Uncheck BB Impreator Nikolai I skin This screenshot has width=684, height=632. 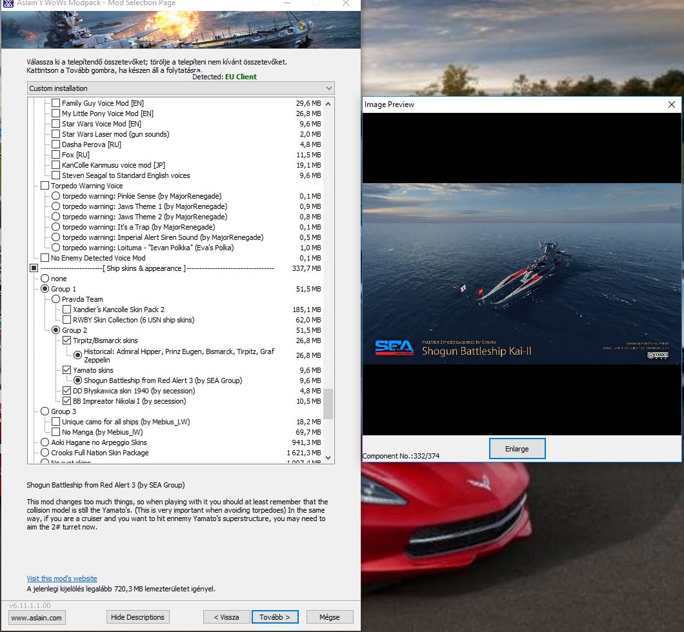(x=66, y=401)
